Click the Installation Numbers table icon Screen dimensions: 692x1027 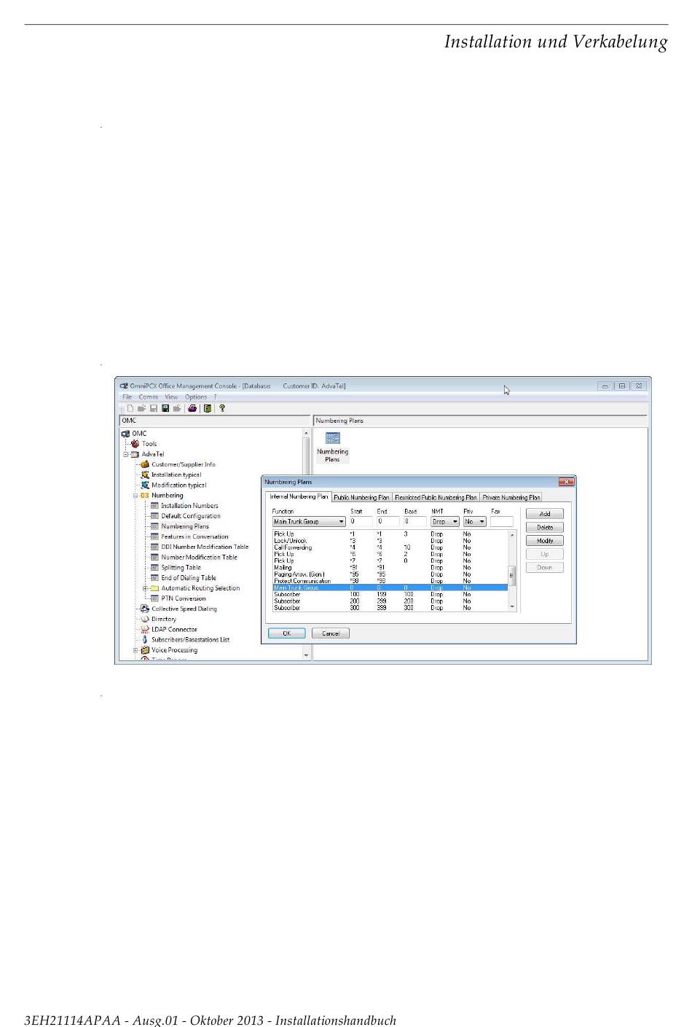(x=154, y=506)
